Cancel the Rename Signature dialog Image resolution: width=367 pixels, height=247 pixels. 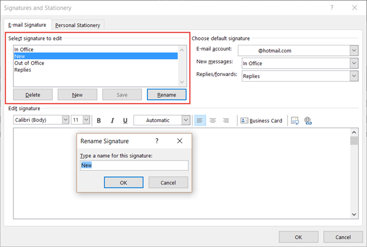[x=168, y=182]
